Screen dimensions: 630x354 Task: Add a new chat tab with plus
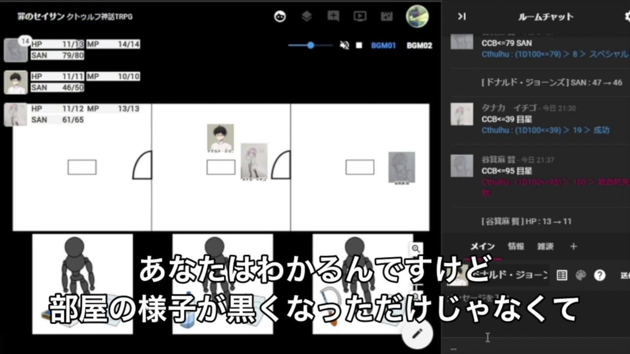click(x=573, y=246)
